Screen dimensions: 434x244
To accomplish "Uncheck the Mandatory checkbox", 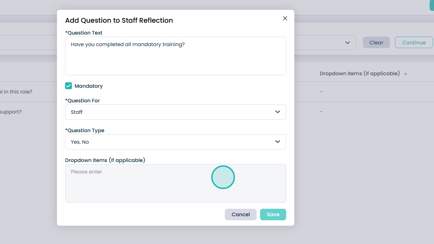I will coord(68,86).
